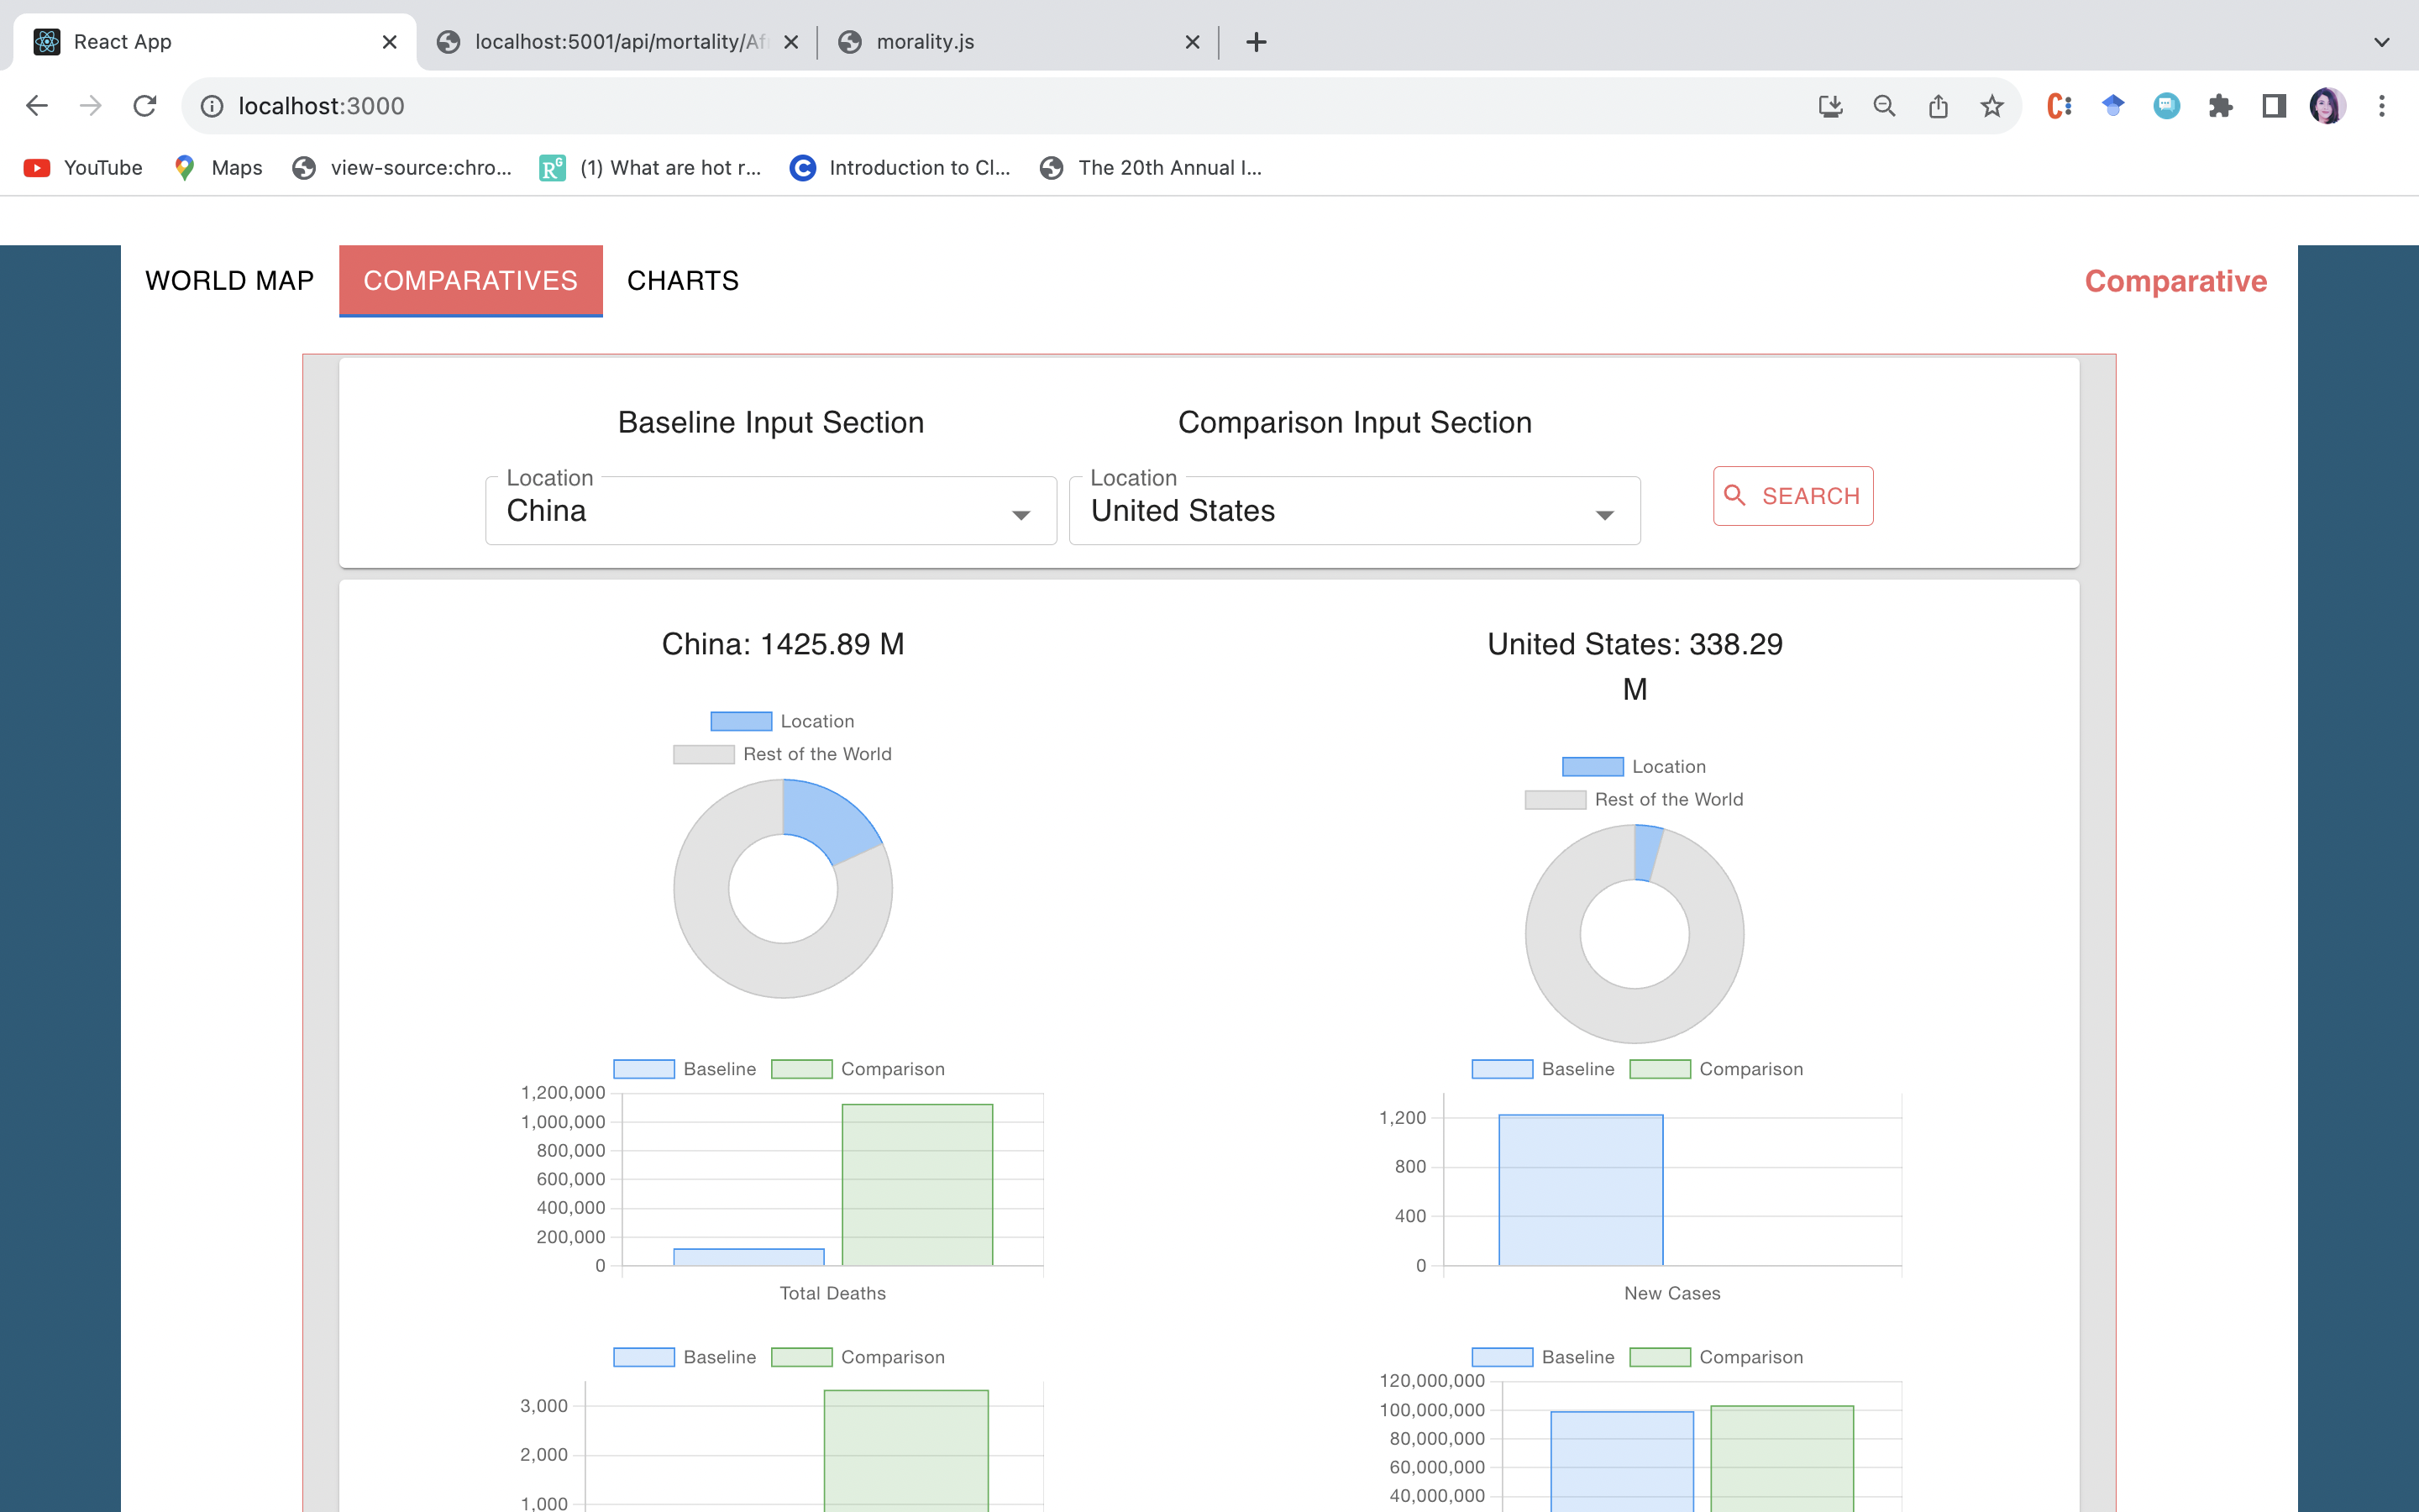
Task: Switch to the CHARTS tab
Action: coord(683,281)
